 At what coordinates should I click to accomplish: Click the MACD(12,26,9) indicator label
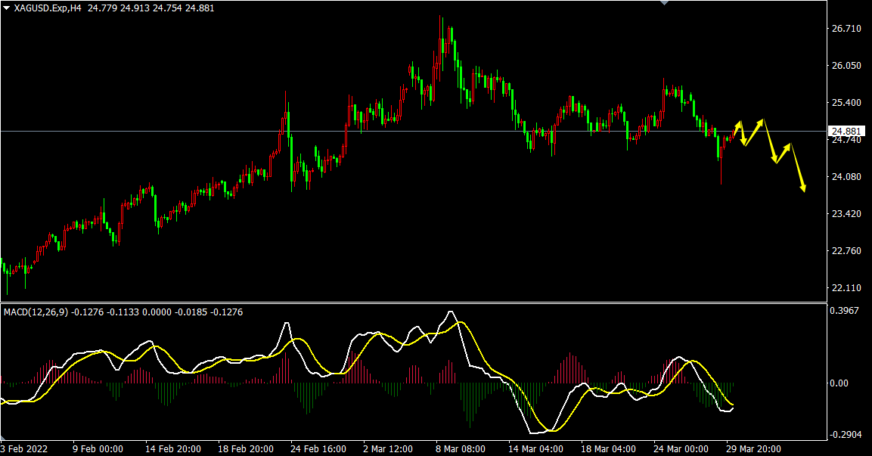(34, 312)
